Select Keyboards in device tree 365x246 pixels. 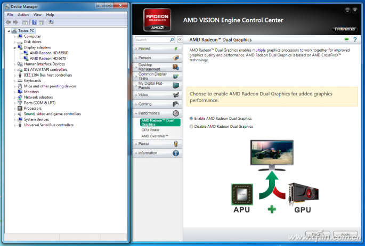[x=33, y=81]
